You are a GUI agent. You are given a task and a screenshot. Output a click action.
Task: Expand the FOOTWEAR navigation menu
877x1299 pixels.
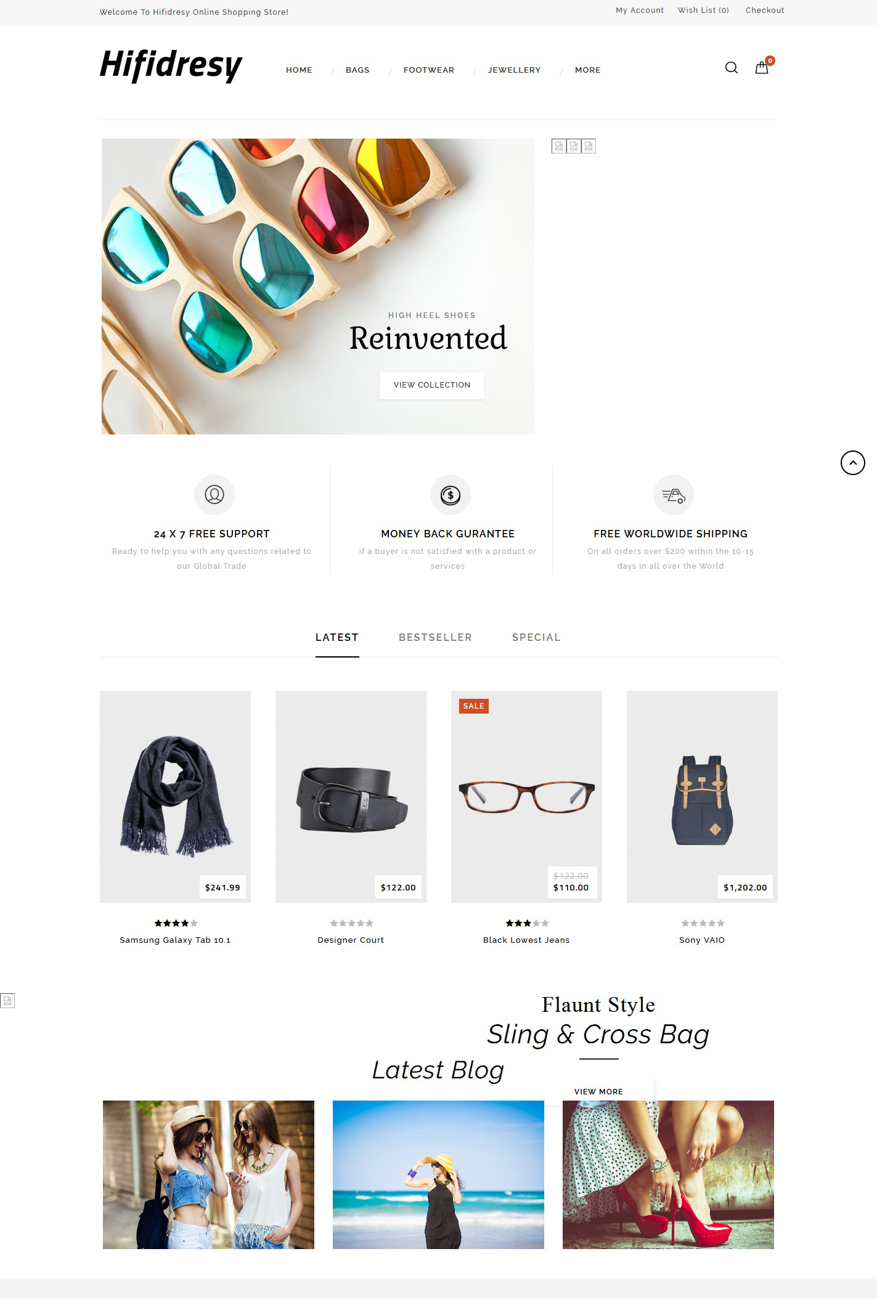[x=429, y=70]
